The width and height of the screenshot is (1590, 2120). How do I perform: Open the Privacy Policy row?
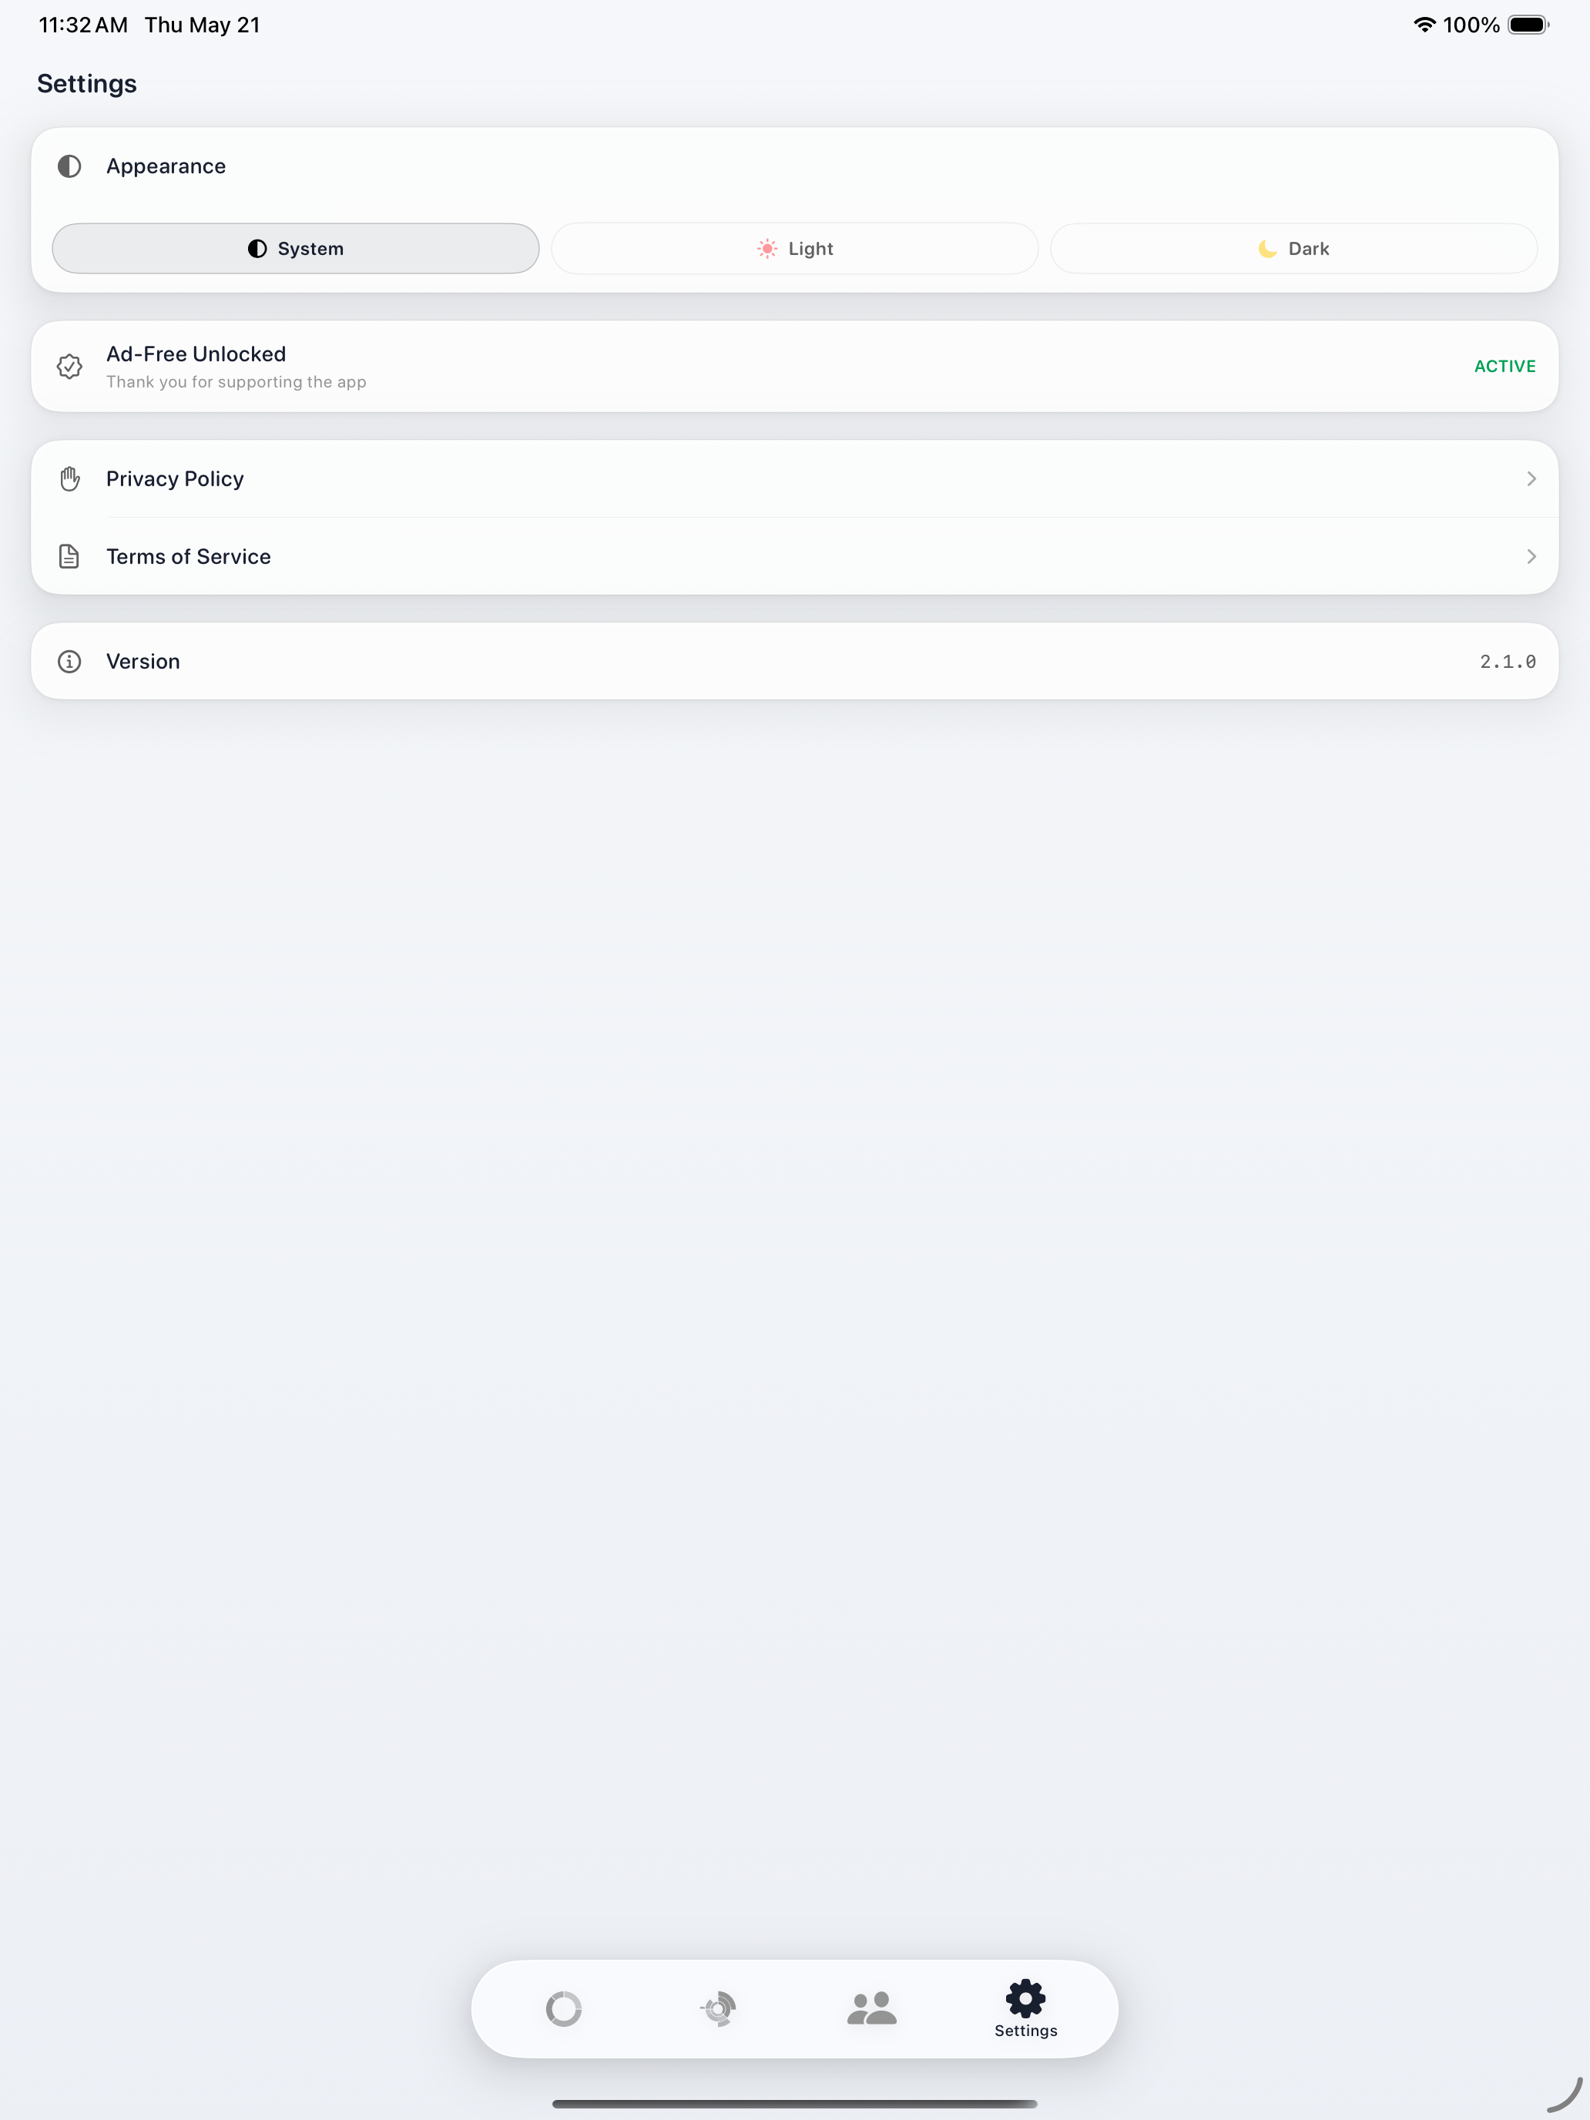point(794,478)
